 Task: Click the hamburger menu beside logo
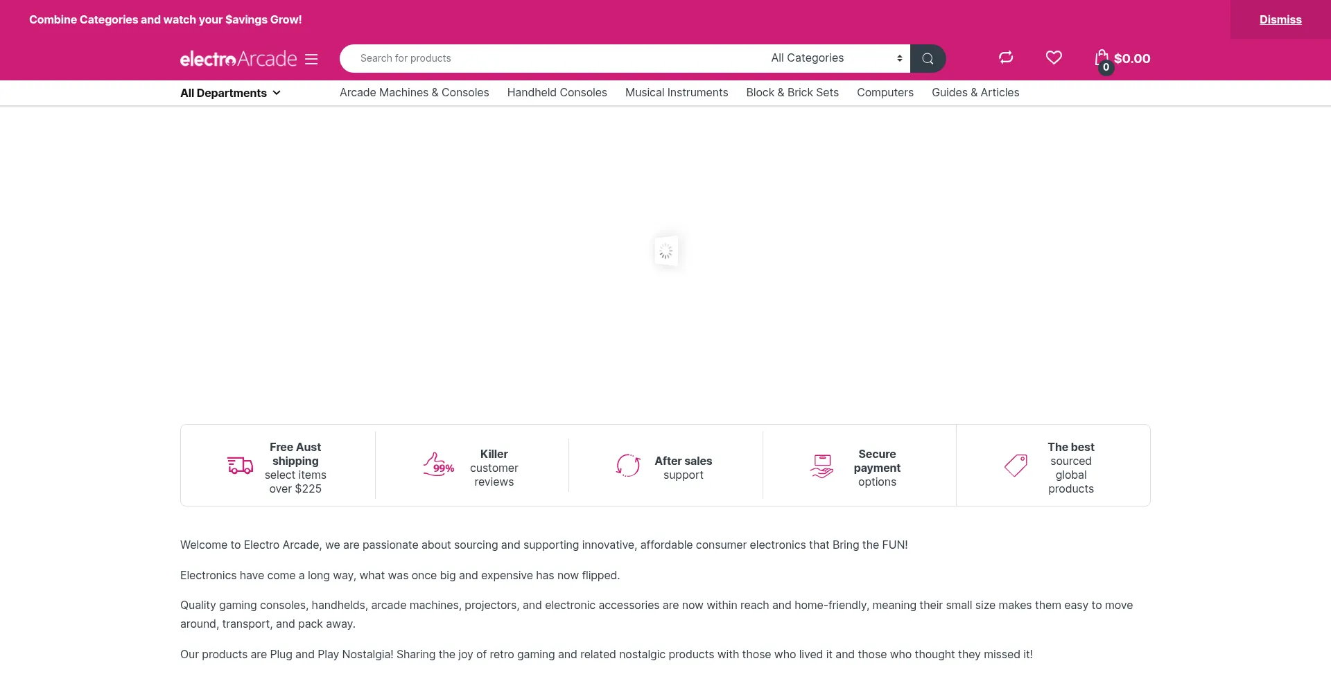(x=311, y=60)
